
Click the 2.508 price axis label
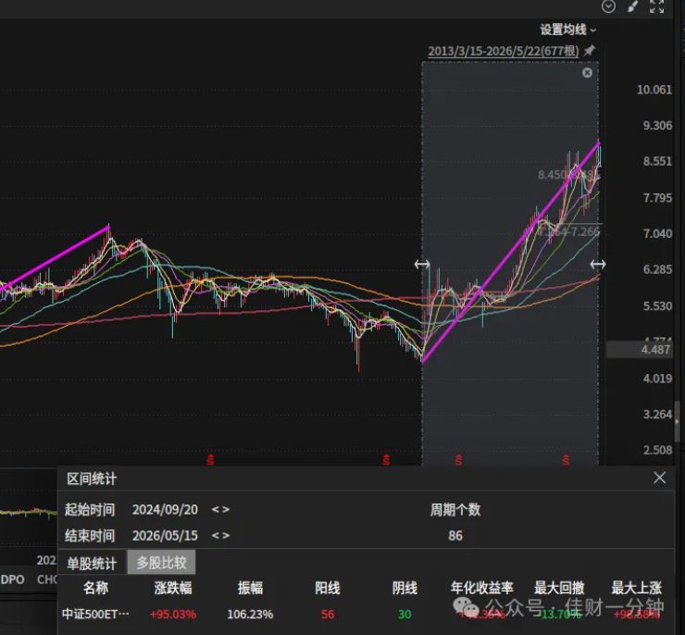pyautogui.click(x=657, y=450)
